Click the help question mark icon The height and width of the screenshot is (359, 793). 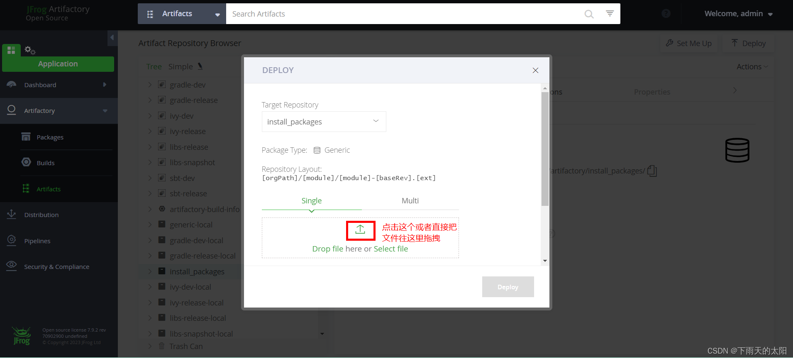(x=666, y=14)
